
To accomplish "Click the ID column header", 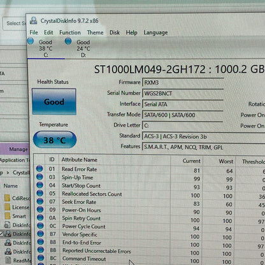I will [x=52, y=159].
